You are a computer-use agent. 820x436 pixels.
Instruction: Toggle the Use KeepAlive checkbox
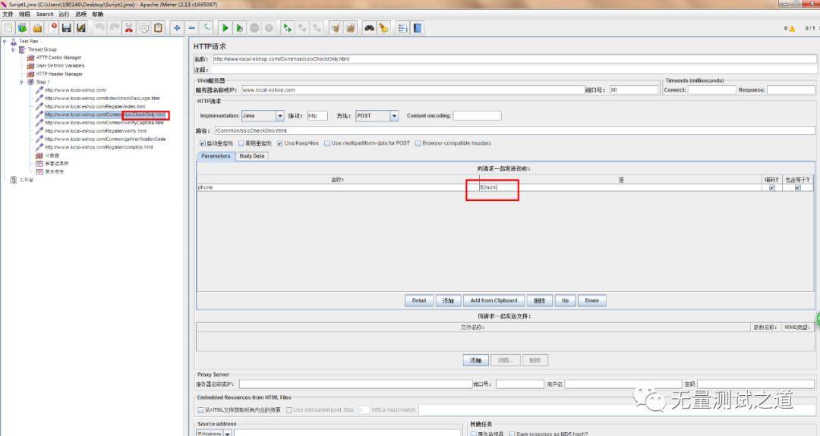[280, 143]
